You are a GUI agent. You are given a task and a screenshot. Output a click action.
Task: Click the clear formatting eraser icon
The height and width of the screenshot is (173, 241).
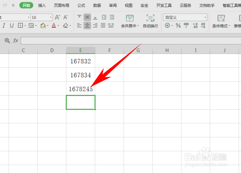point(66,26)
